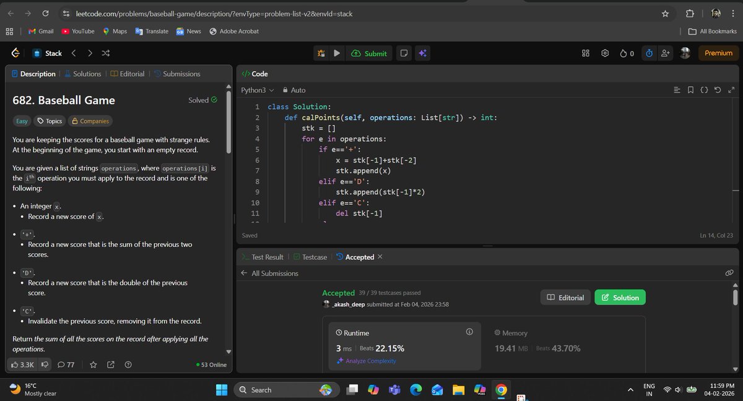This screenshot has height=401, width=743.
Task: Run the code with the play button
Action: click(336, 53)
